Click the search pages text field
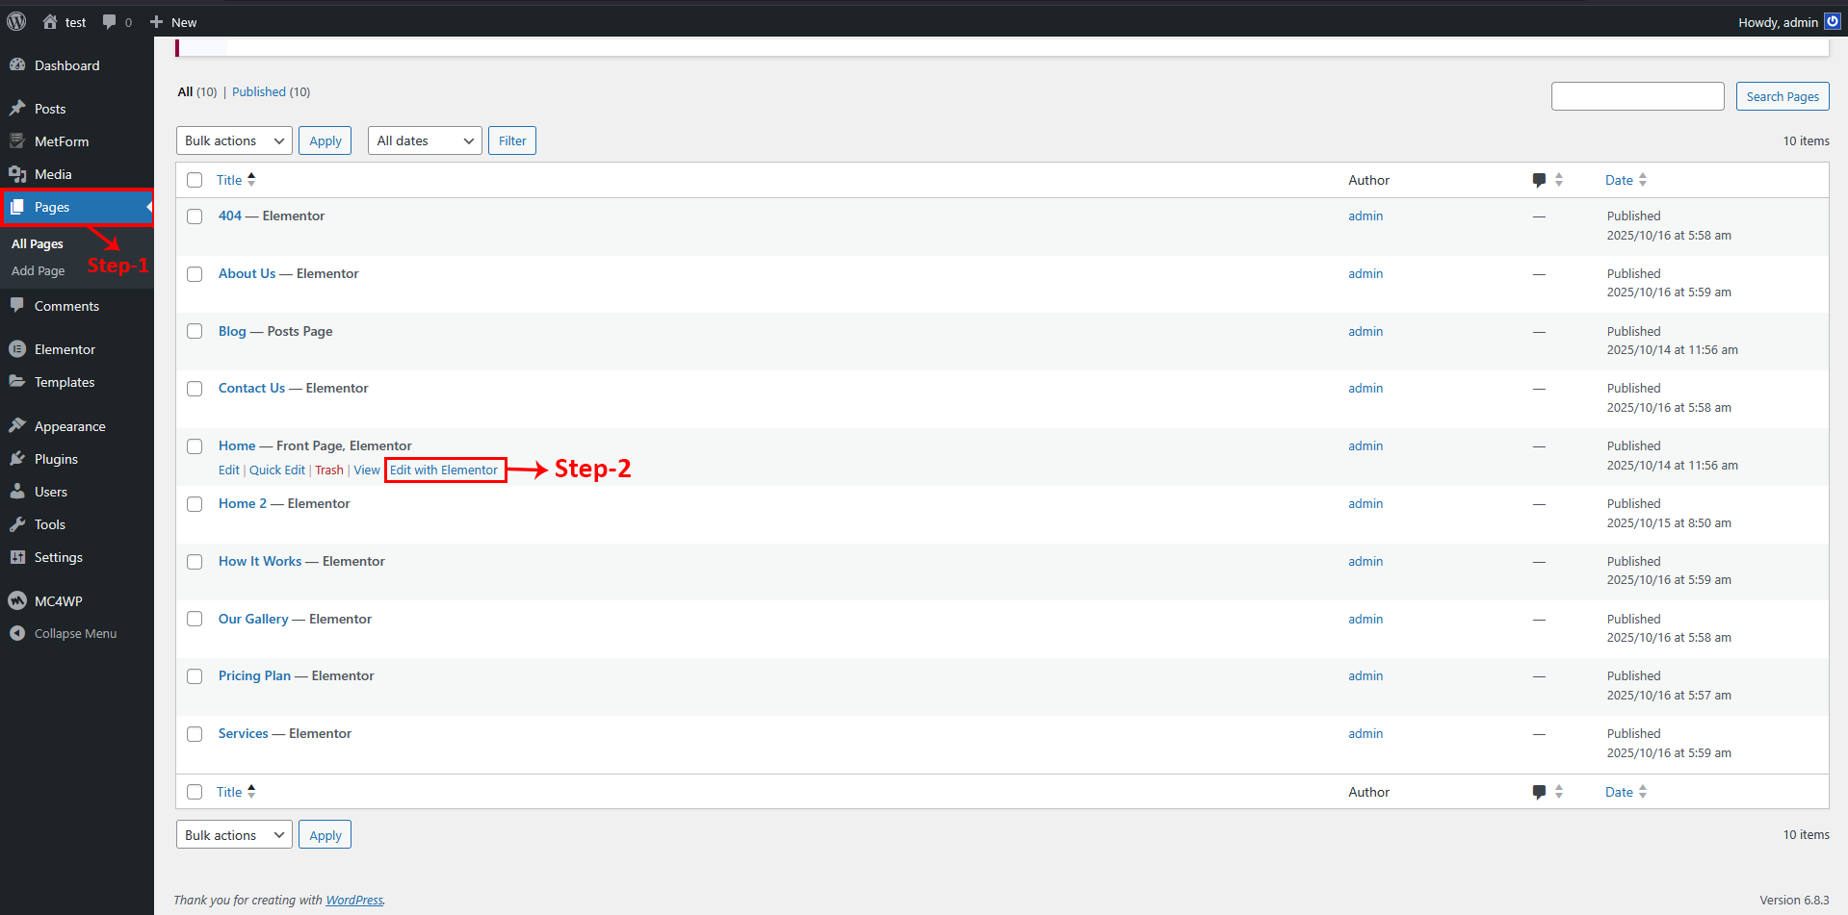The width and height of the screenshot is (1848, 915). (x=1637, y=96)
